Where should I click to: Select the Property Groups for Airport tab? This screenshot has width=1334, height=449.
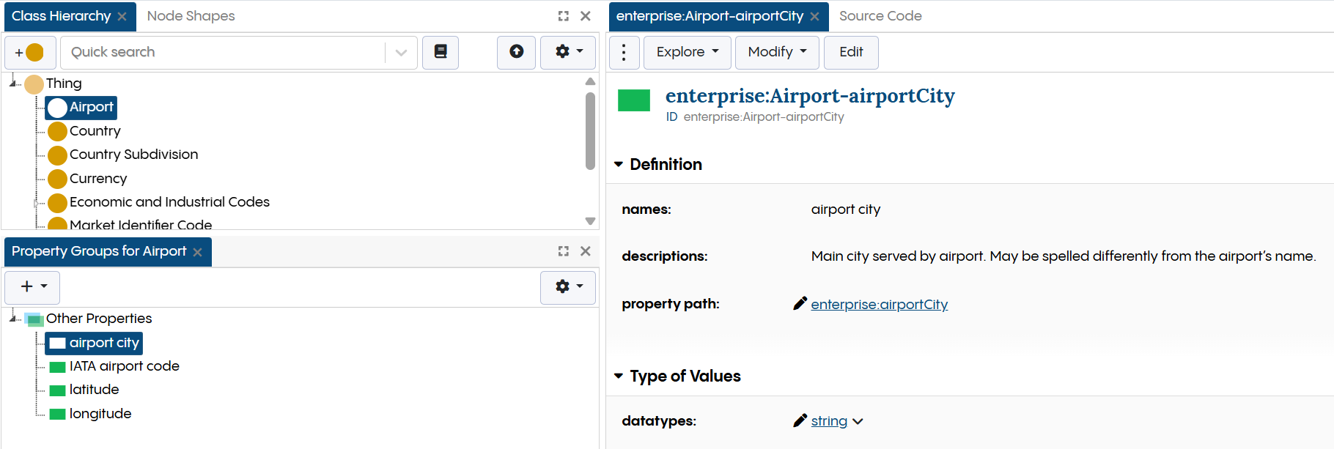click(99, 251)
